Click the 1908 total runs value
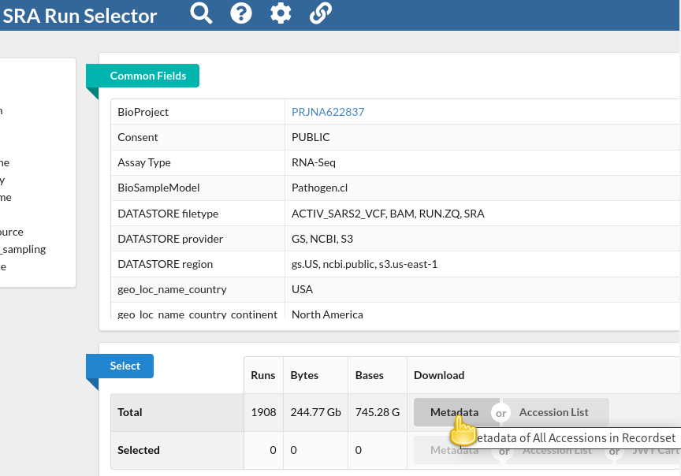Image resolution: width=681 pixels, height=476 pixels. pos(263,412)
